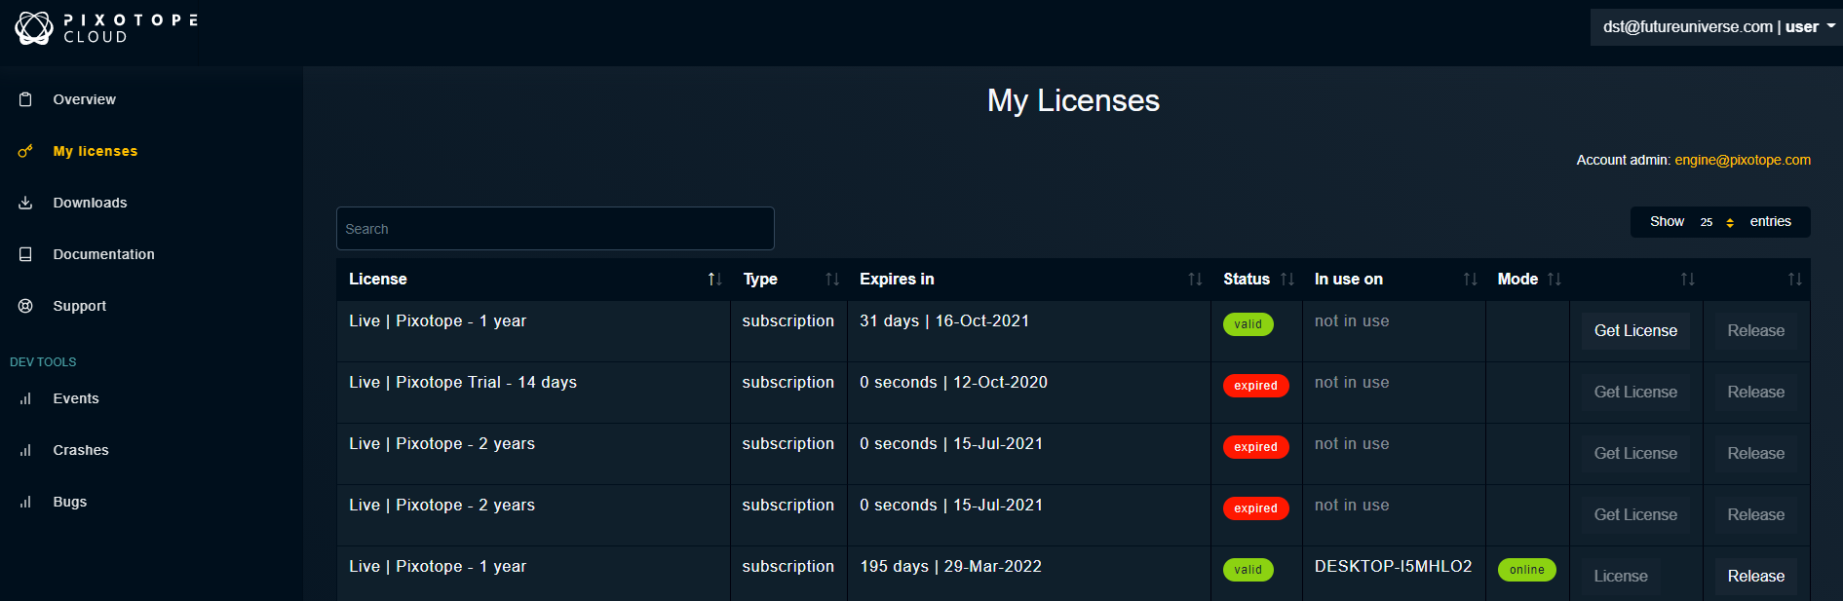Release the 16-Oct-2021 license
Image resolution: width=1843 pixels, height=601 pixels.
[x=1756, y=331]
